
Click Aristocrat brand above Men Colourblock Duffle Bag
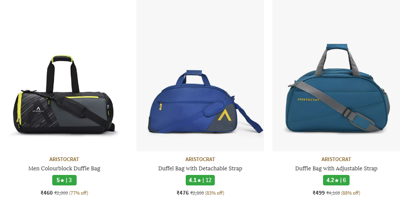tap(64, 159)
